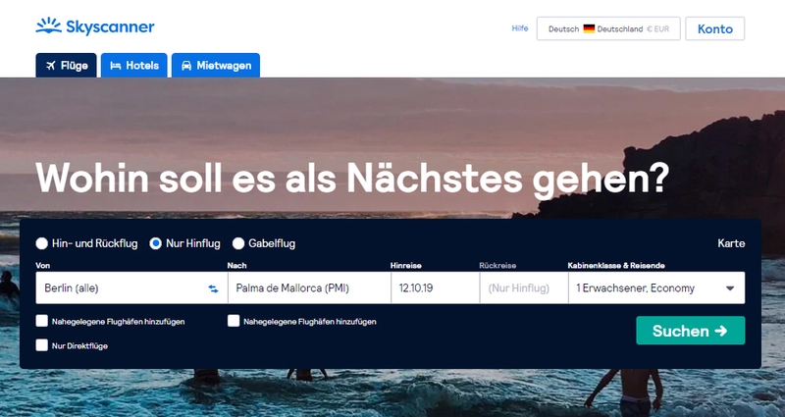
Task: Select Nur Hinflug radio button
Action: click(x=156, y=243)
